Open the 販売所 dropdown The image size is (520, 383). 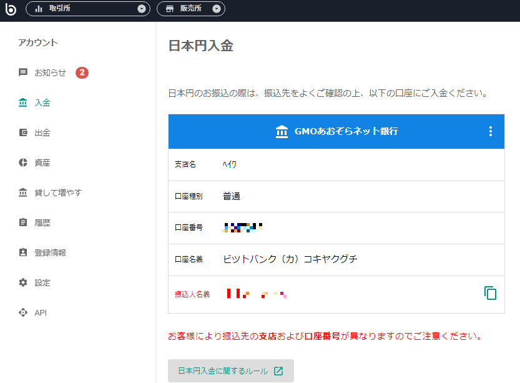click(x=190, y=9)
